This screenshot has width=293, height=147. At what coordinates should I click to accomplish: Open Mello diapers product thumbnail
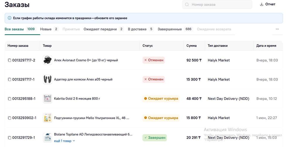[x=47, y=118]
